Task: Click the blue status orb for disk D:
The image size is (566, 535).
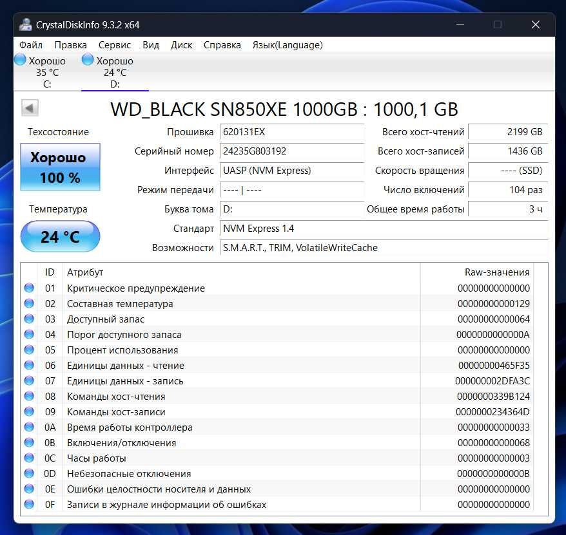Action: pos(88,59)
